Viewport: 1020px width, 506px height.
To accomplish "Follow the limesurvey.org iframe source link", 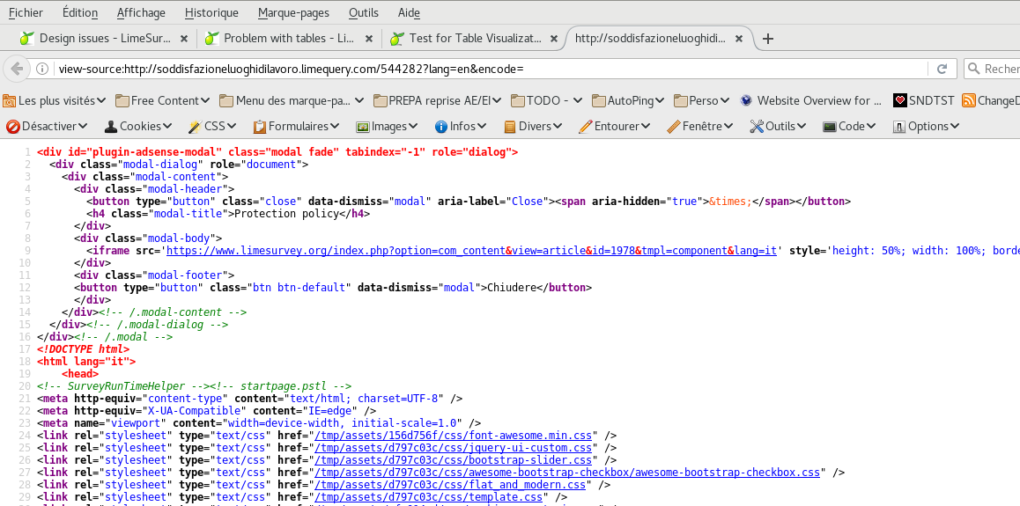I will tap(471, 250).
